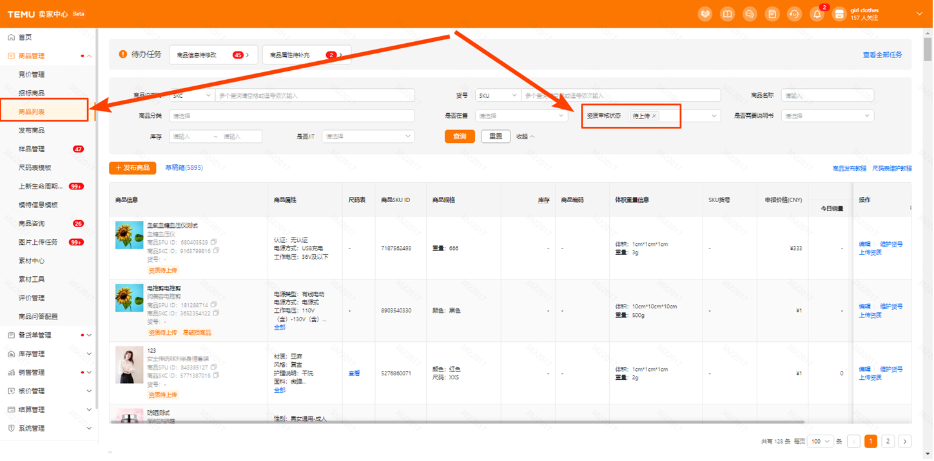Open the 是否在售 dropdown
This screenshot has width=934, height=461.
pyautogui.click(x=521, y=116)
